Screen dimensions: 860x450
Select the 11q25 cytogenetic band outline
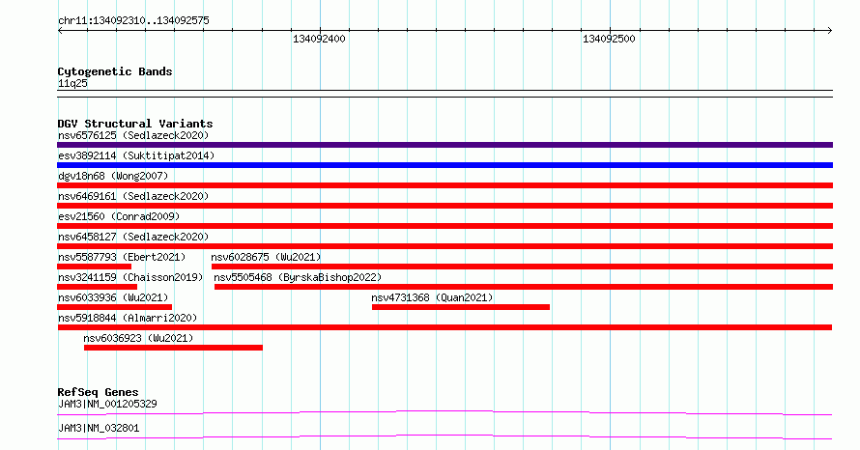click(444, 94)
